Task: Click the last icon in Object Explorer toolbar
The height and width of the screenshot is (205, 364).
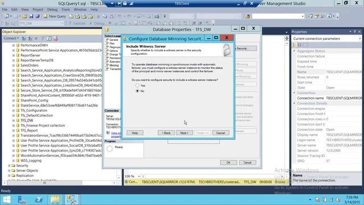Action: pos(56,39)
